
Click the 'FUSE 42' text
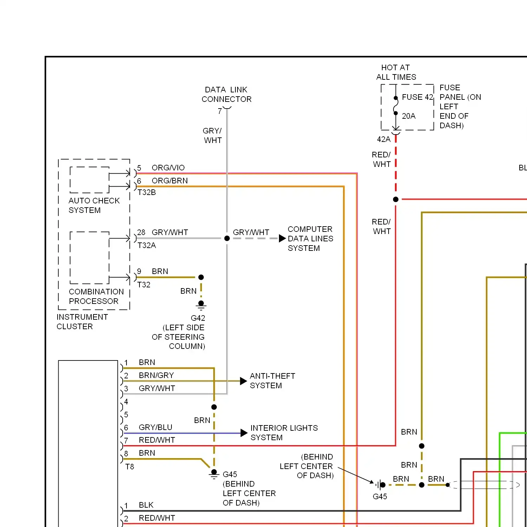tap(417, 97)
